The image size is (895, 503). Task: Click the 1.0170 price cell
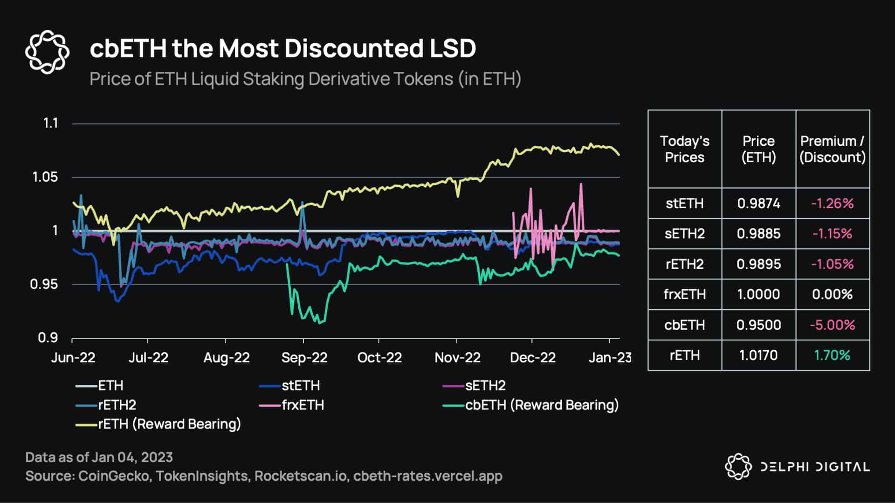tap(759, 355)
